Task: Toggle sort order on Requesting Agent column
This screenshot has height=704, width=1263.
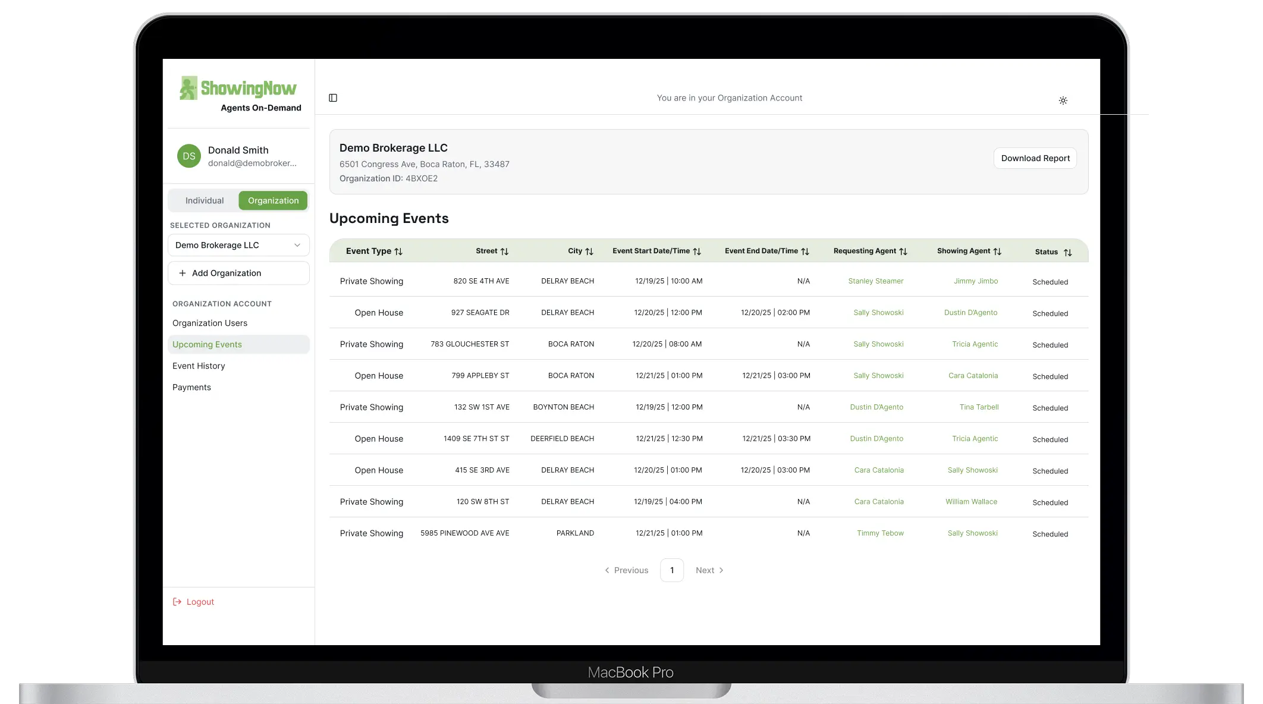Action: click(904, 251)
